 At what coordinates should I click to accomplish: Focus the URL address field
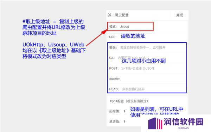tap(147, 37)
